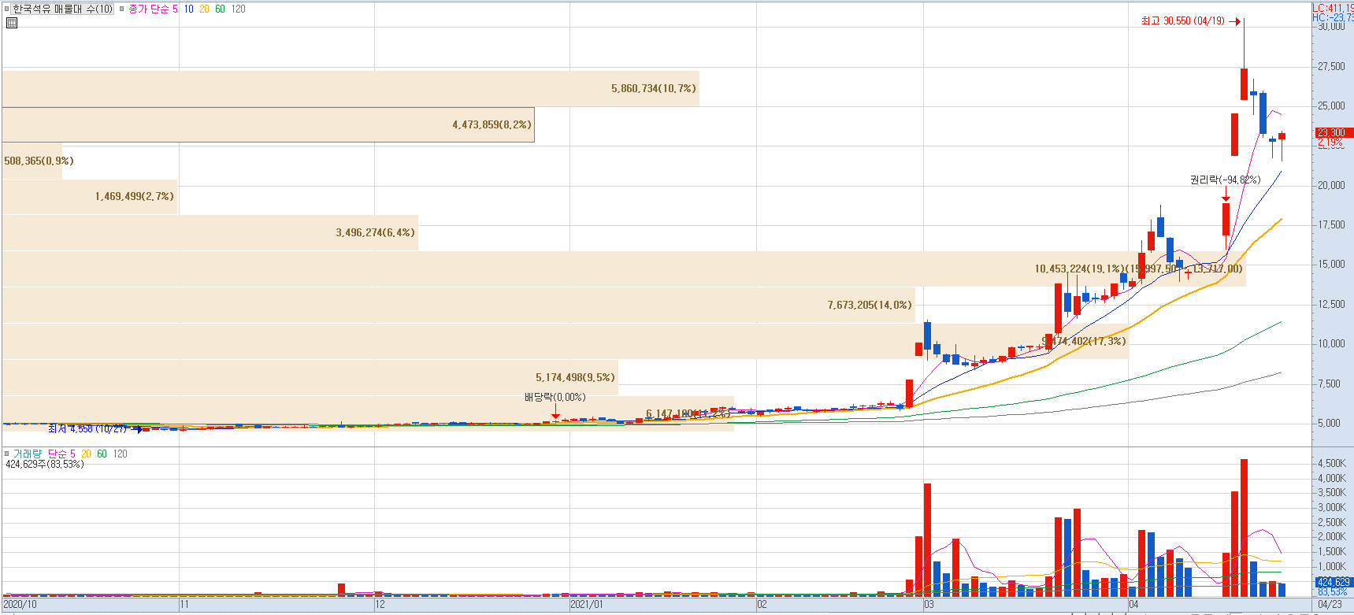Click the 배당락(0.00%) dividend marker
The height and width of the screenshot is (615, 1354).
(x=555, y=398)
